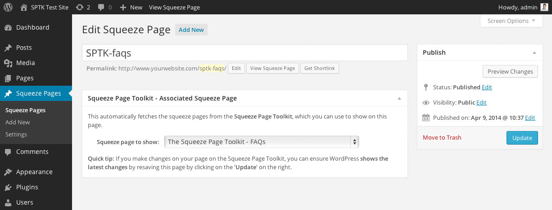
Task: Open Settings under Squeeze Pages
Action: [16, 134]
